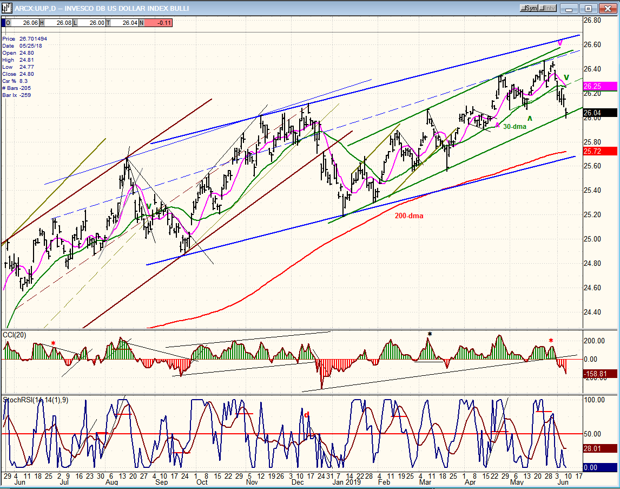
Task: Click the red 200-dma label on chart
Action: [408, 216]
